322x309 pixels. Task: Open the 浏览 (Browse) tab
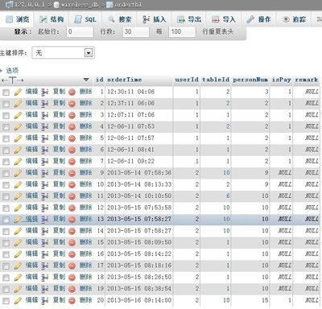tap(18, 19)
